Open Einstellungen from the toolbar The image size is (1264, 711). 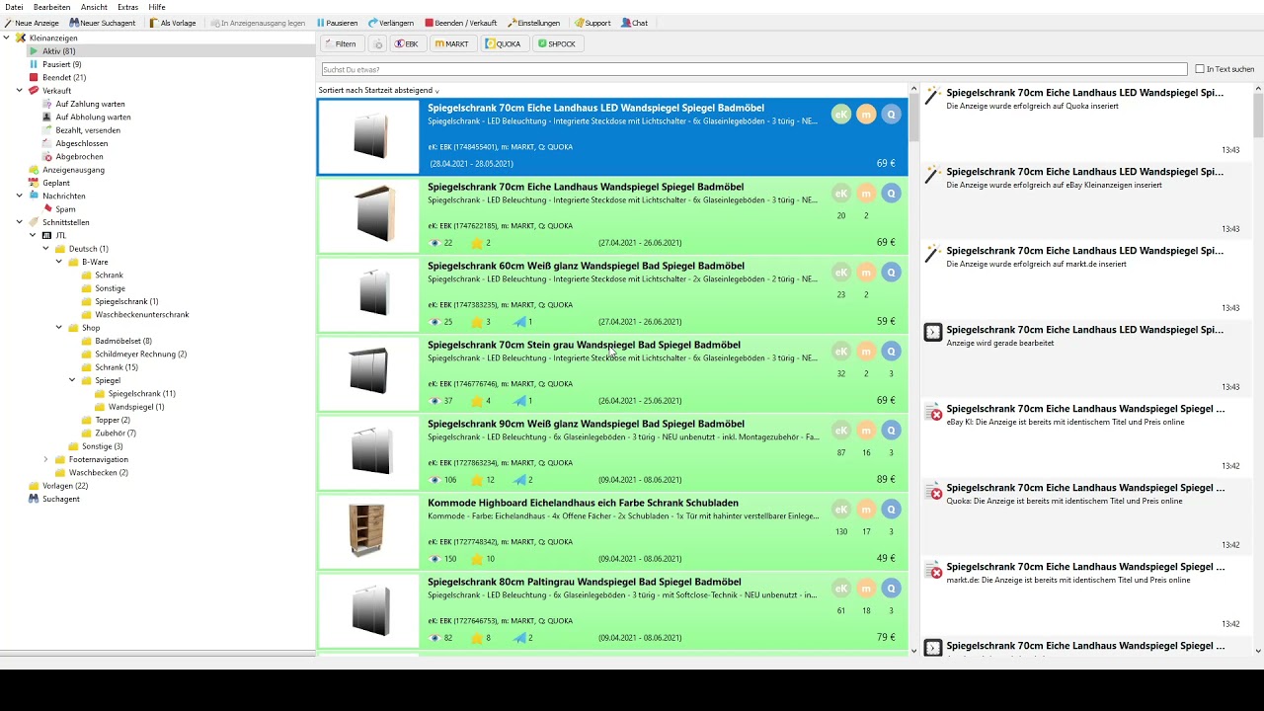pos(533,23)
